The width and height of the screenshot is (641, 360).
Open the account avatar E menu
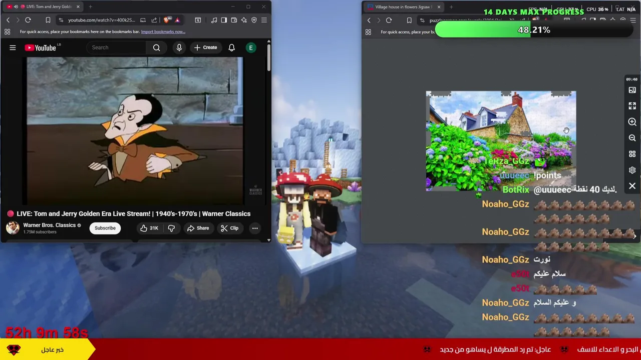coord(251,47)
